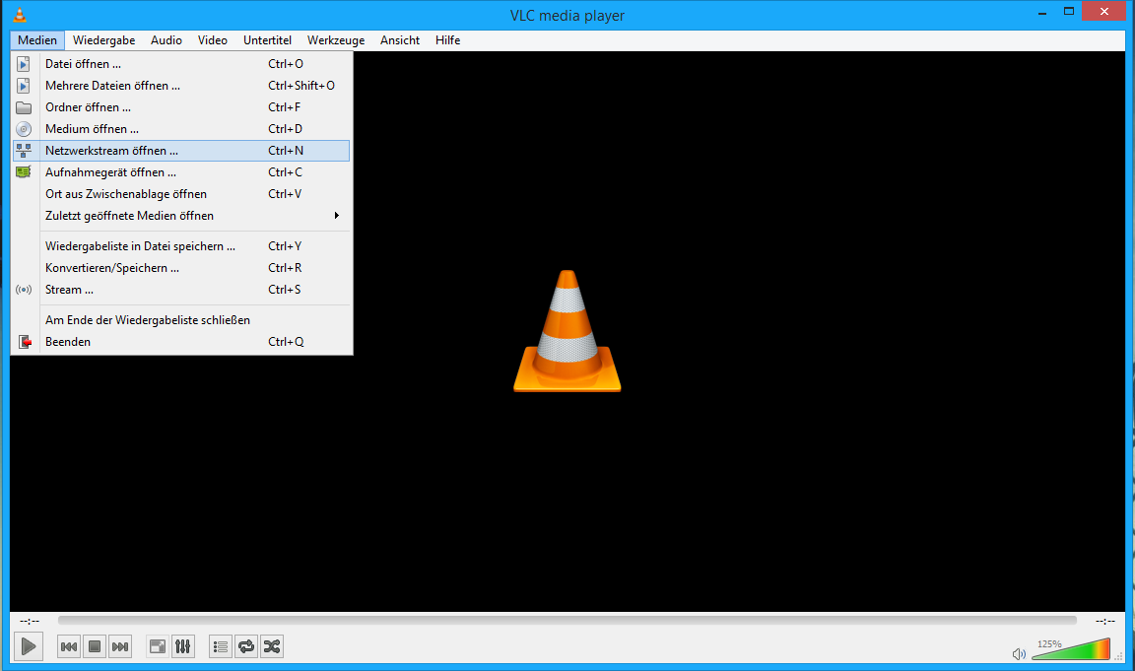Choose Konvertieren/Speichern entry
Image resolution: width=1135 pixels, height=671 pixels.
181,268
